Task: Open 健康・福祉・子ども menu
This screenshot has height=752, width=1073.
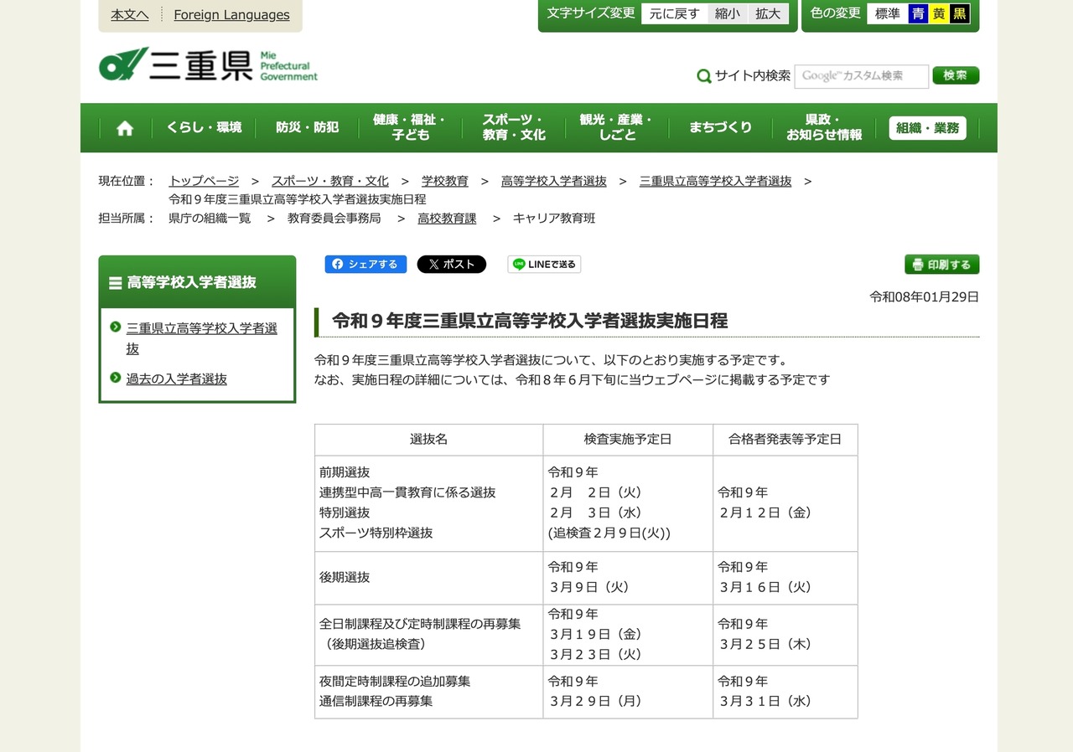Action: pos(411,127)
